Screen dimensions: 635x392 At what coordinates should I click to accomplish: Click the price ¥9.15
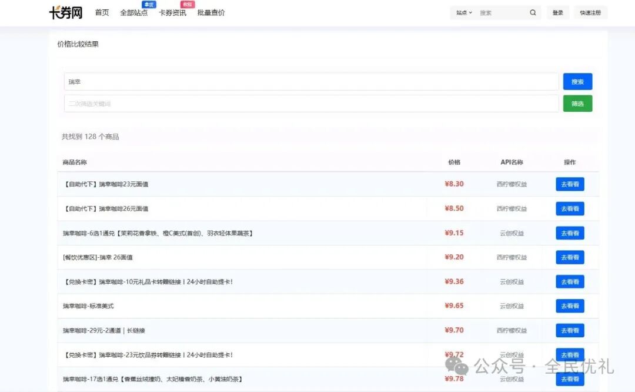[x=454, y=233]
